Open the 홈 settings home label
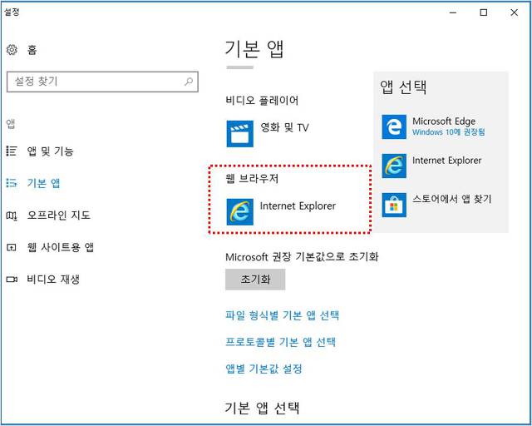The height and width of the screenshot is (426, 532). (32, 50)
